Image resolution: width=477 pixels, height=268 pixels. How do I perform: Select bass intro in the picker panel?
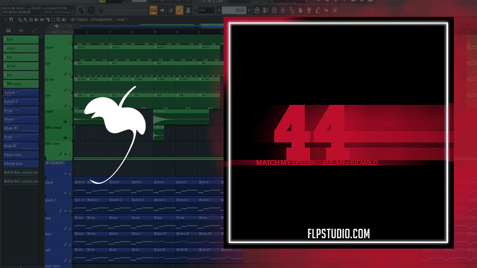coord(21,154)
